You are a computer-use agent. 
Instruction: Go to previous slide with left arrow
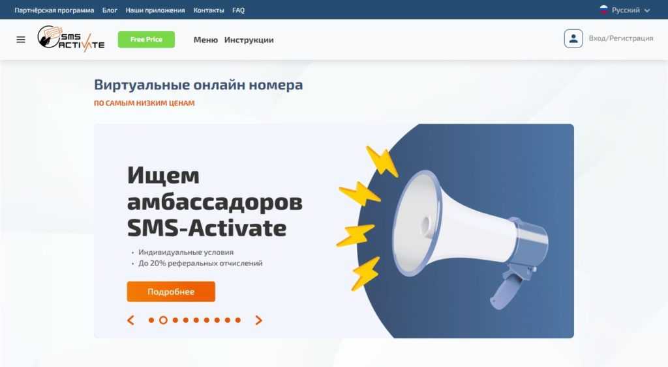point(130,320)
